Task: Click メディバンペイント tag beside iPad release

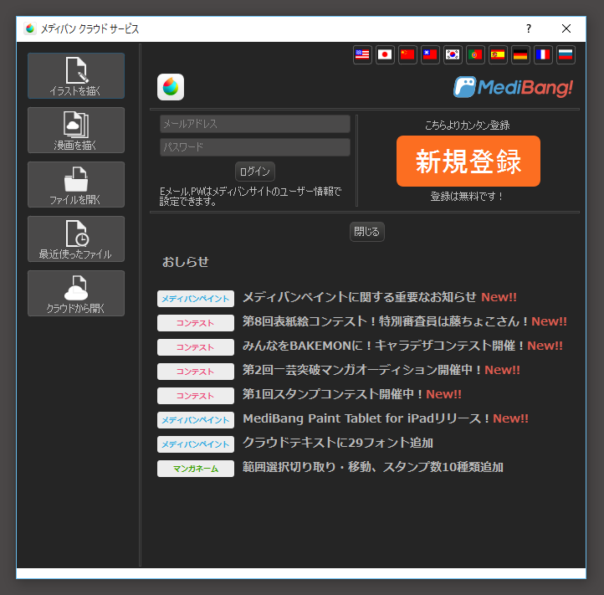Action: pyautogui.click(x=196, y=420)
